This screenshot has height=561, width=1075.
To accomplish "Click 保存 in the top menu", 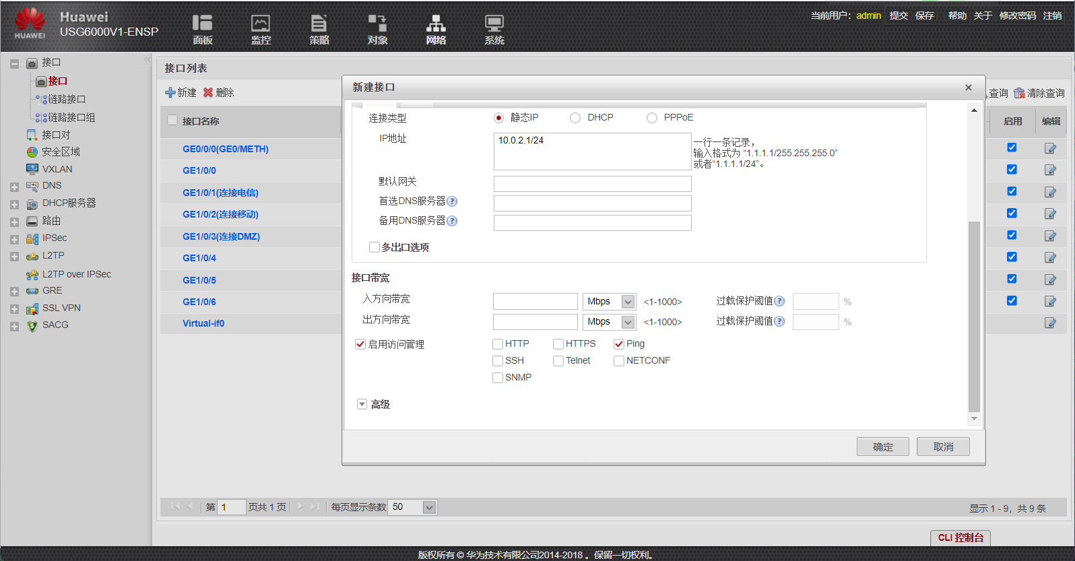I will [924, 15].
